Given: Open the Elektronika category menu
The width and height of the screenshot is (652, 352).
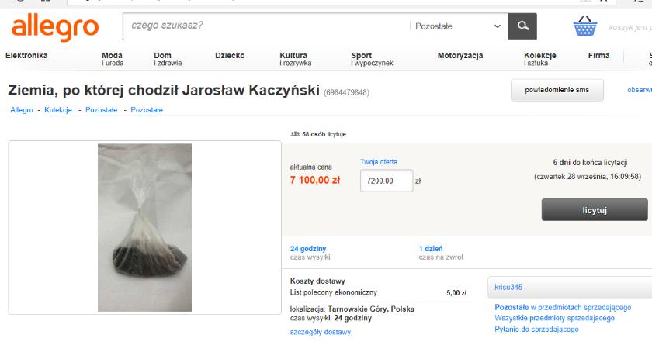Looking at the screenshot, I should click(x=26, y=56).
